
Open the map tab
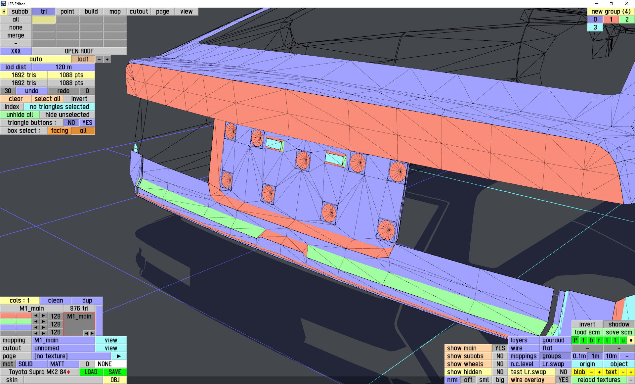click(115, 12)
